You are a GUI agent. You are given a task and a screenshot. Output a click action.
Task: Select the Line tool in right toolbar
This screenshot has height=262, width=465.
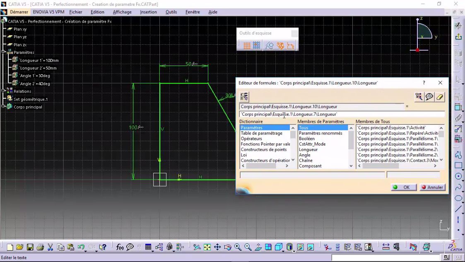(458, 209)
